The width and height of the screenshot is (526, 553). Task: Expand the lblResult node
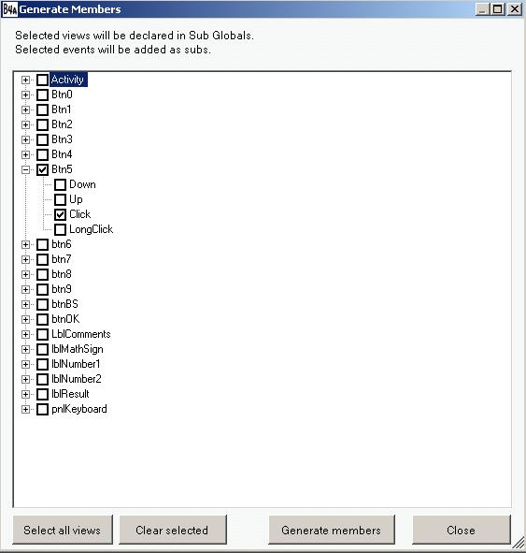pos(25,394)
